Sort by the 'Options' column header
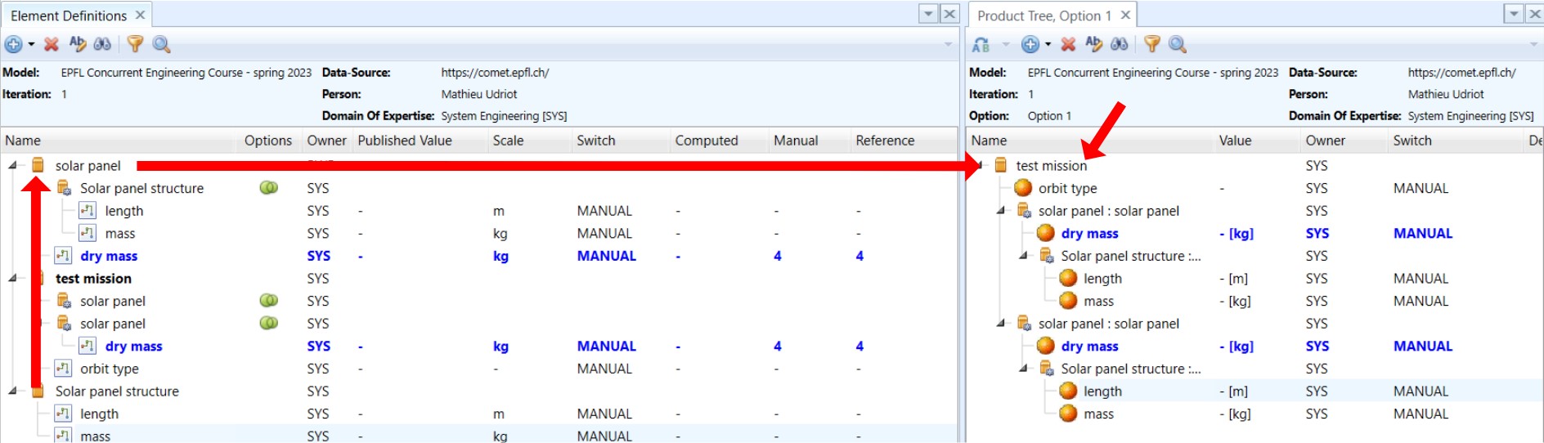Viewport: 1544px width, 443px height. pos(268,141)
